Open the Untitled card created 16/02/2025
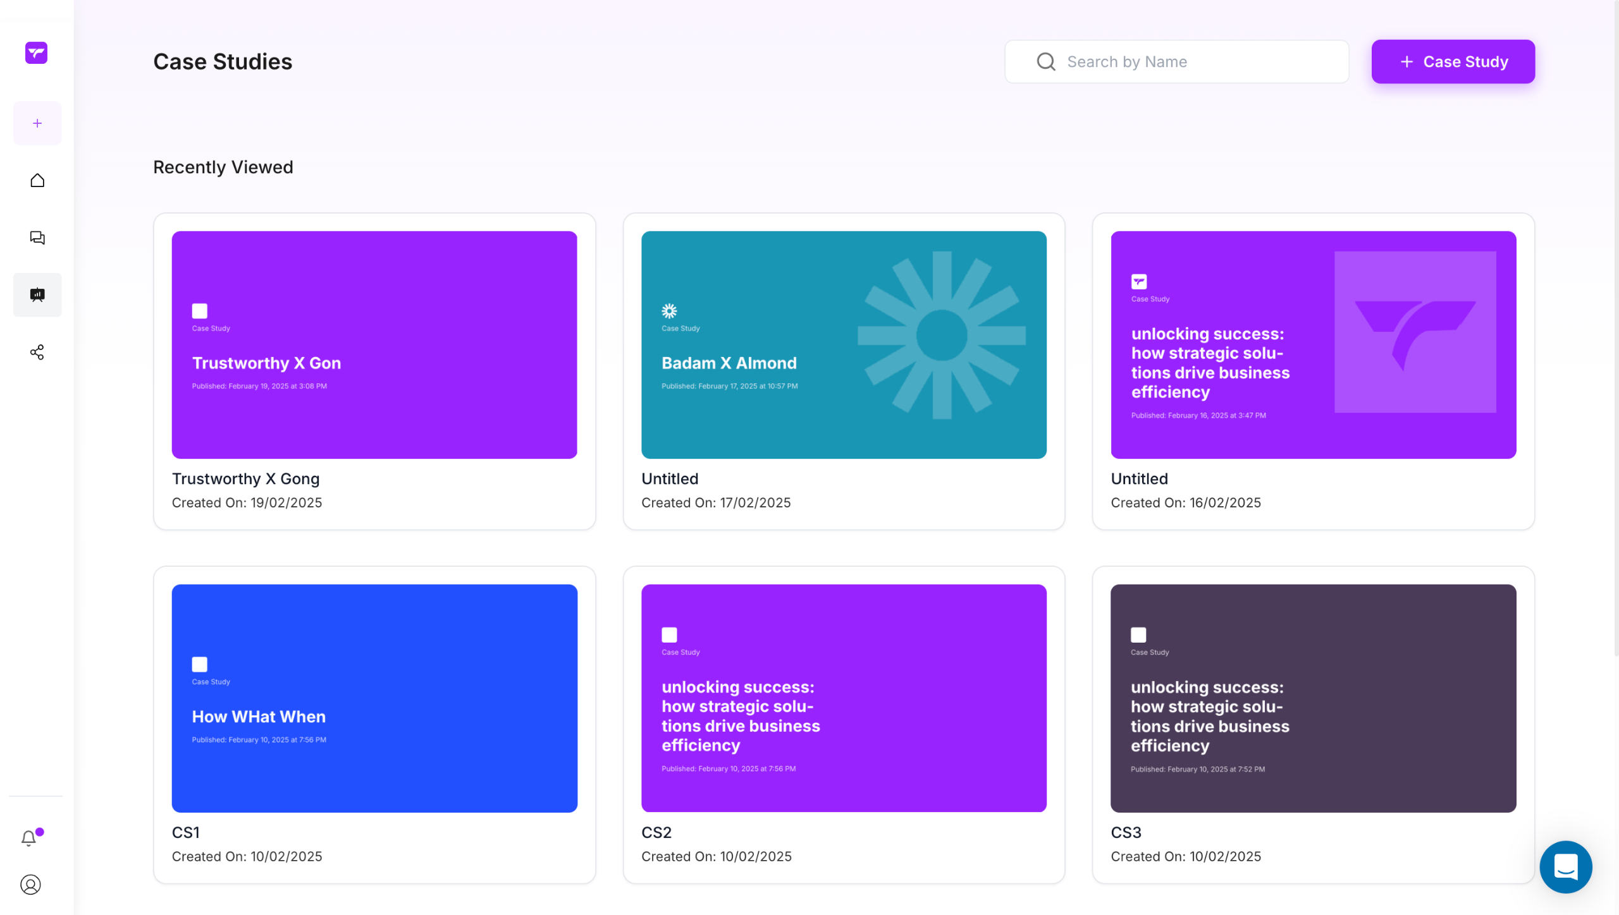The height and width of the screenshot is (915, 1619). point(1313,345)
